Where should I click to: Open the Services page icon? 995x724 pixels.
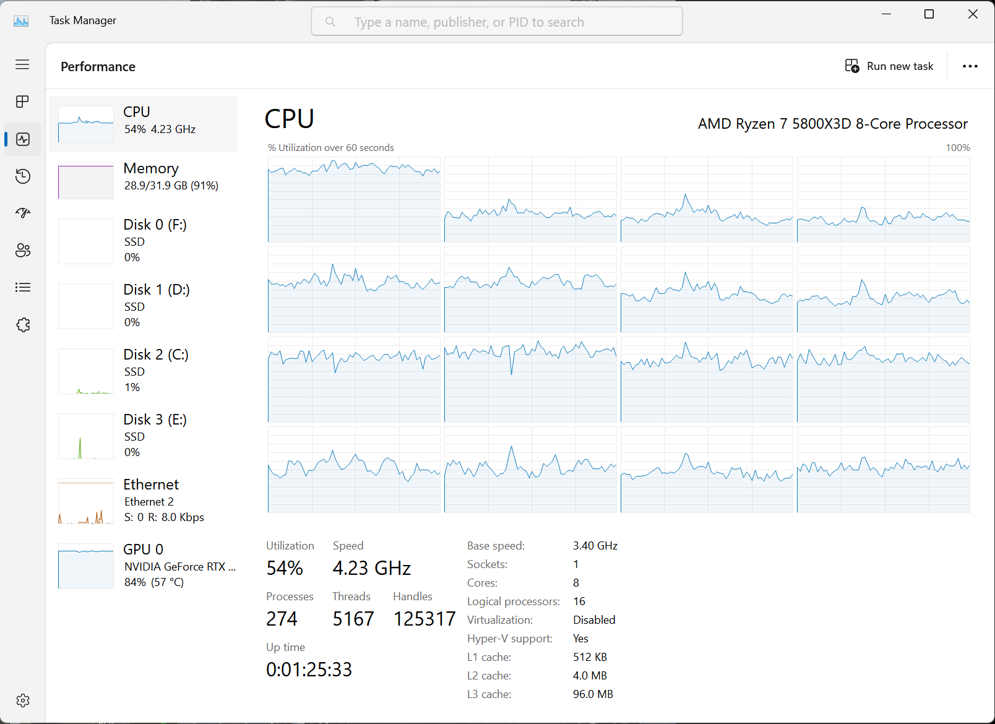pos(22,325)
